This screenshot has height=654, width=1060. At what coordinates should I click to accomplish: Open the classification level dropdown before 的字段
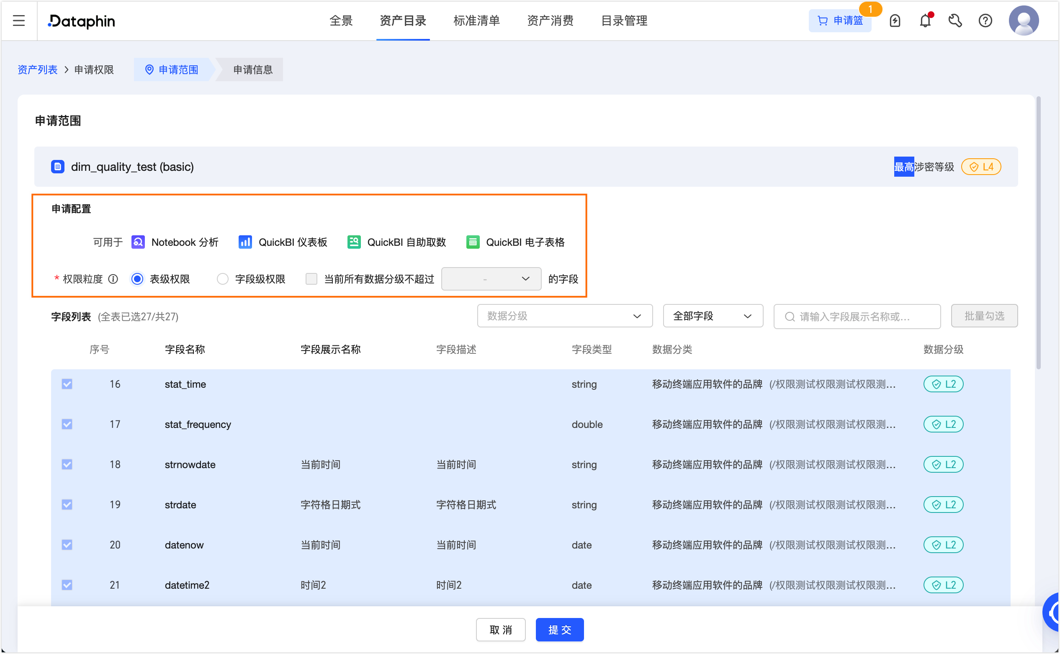click(x=491, y=279)
